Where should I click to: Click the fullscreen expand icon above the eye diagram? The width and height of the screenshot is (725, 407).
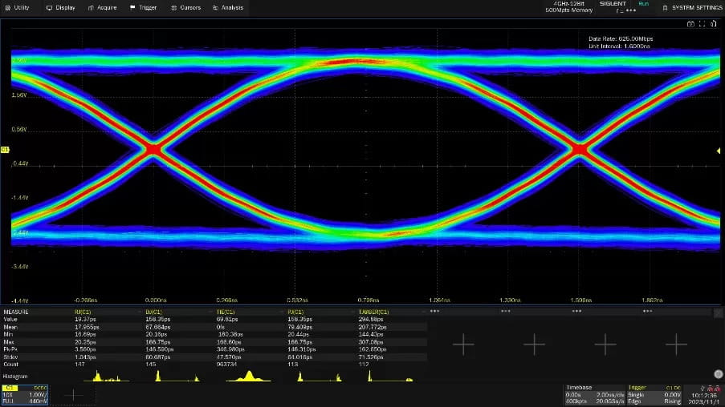tap(702, 24)
